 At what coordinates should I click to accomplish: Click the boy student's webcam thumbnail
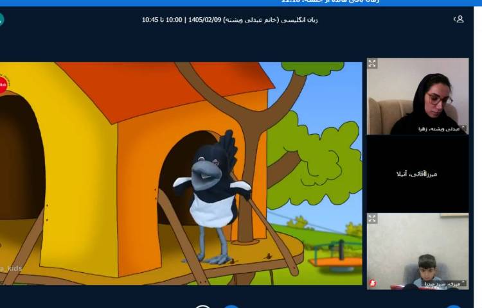tap(418, 252)
